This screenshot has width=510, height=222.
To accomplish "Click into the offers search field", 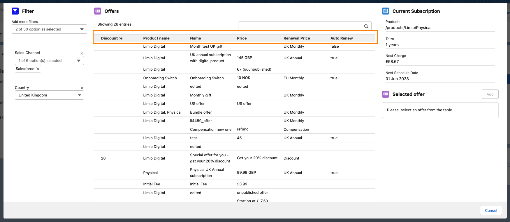I will coord(300,26).
